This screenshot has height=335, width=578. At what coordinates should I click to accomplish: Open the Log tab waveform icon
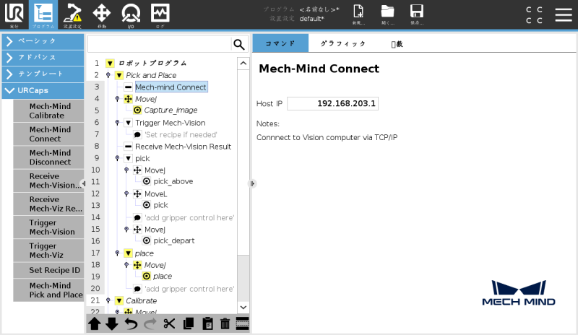[x=160, y=14]
